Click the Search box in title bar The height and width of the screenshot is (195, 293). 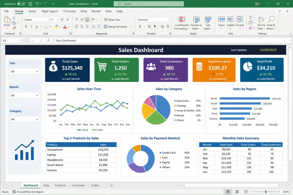click(x=149, y=4)
